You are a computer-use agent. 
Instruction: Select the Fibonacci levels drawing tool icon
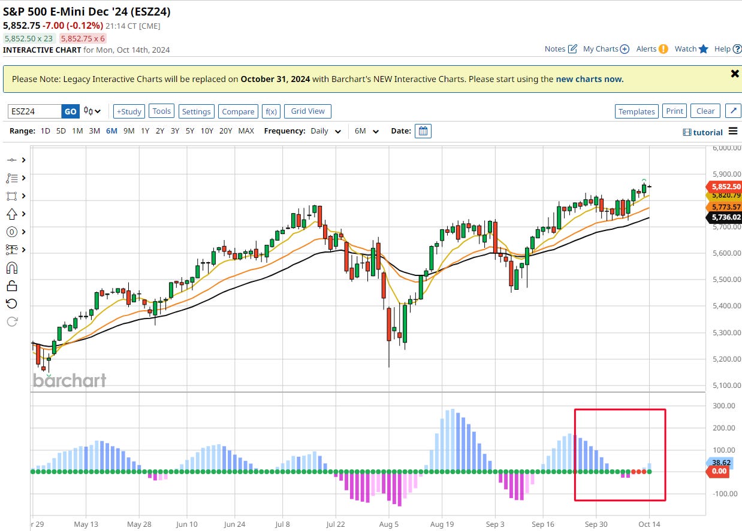(x=12, y=178)
